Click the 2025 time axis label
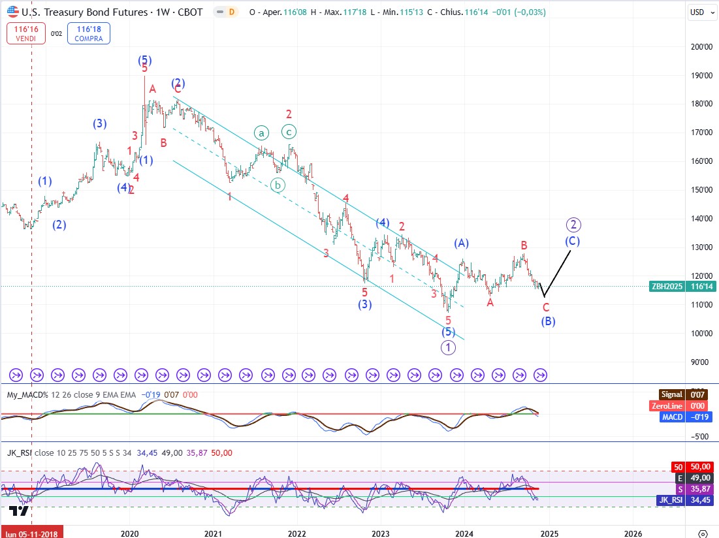Screen dimensions: 719x538 point(549,534)
